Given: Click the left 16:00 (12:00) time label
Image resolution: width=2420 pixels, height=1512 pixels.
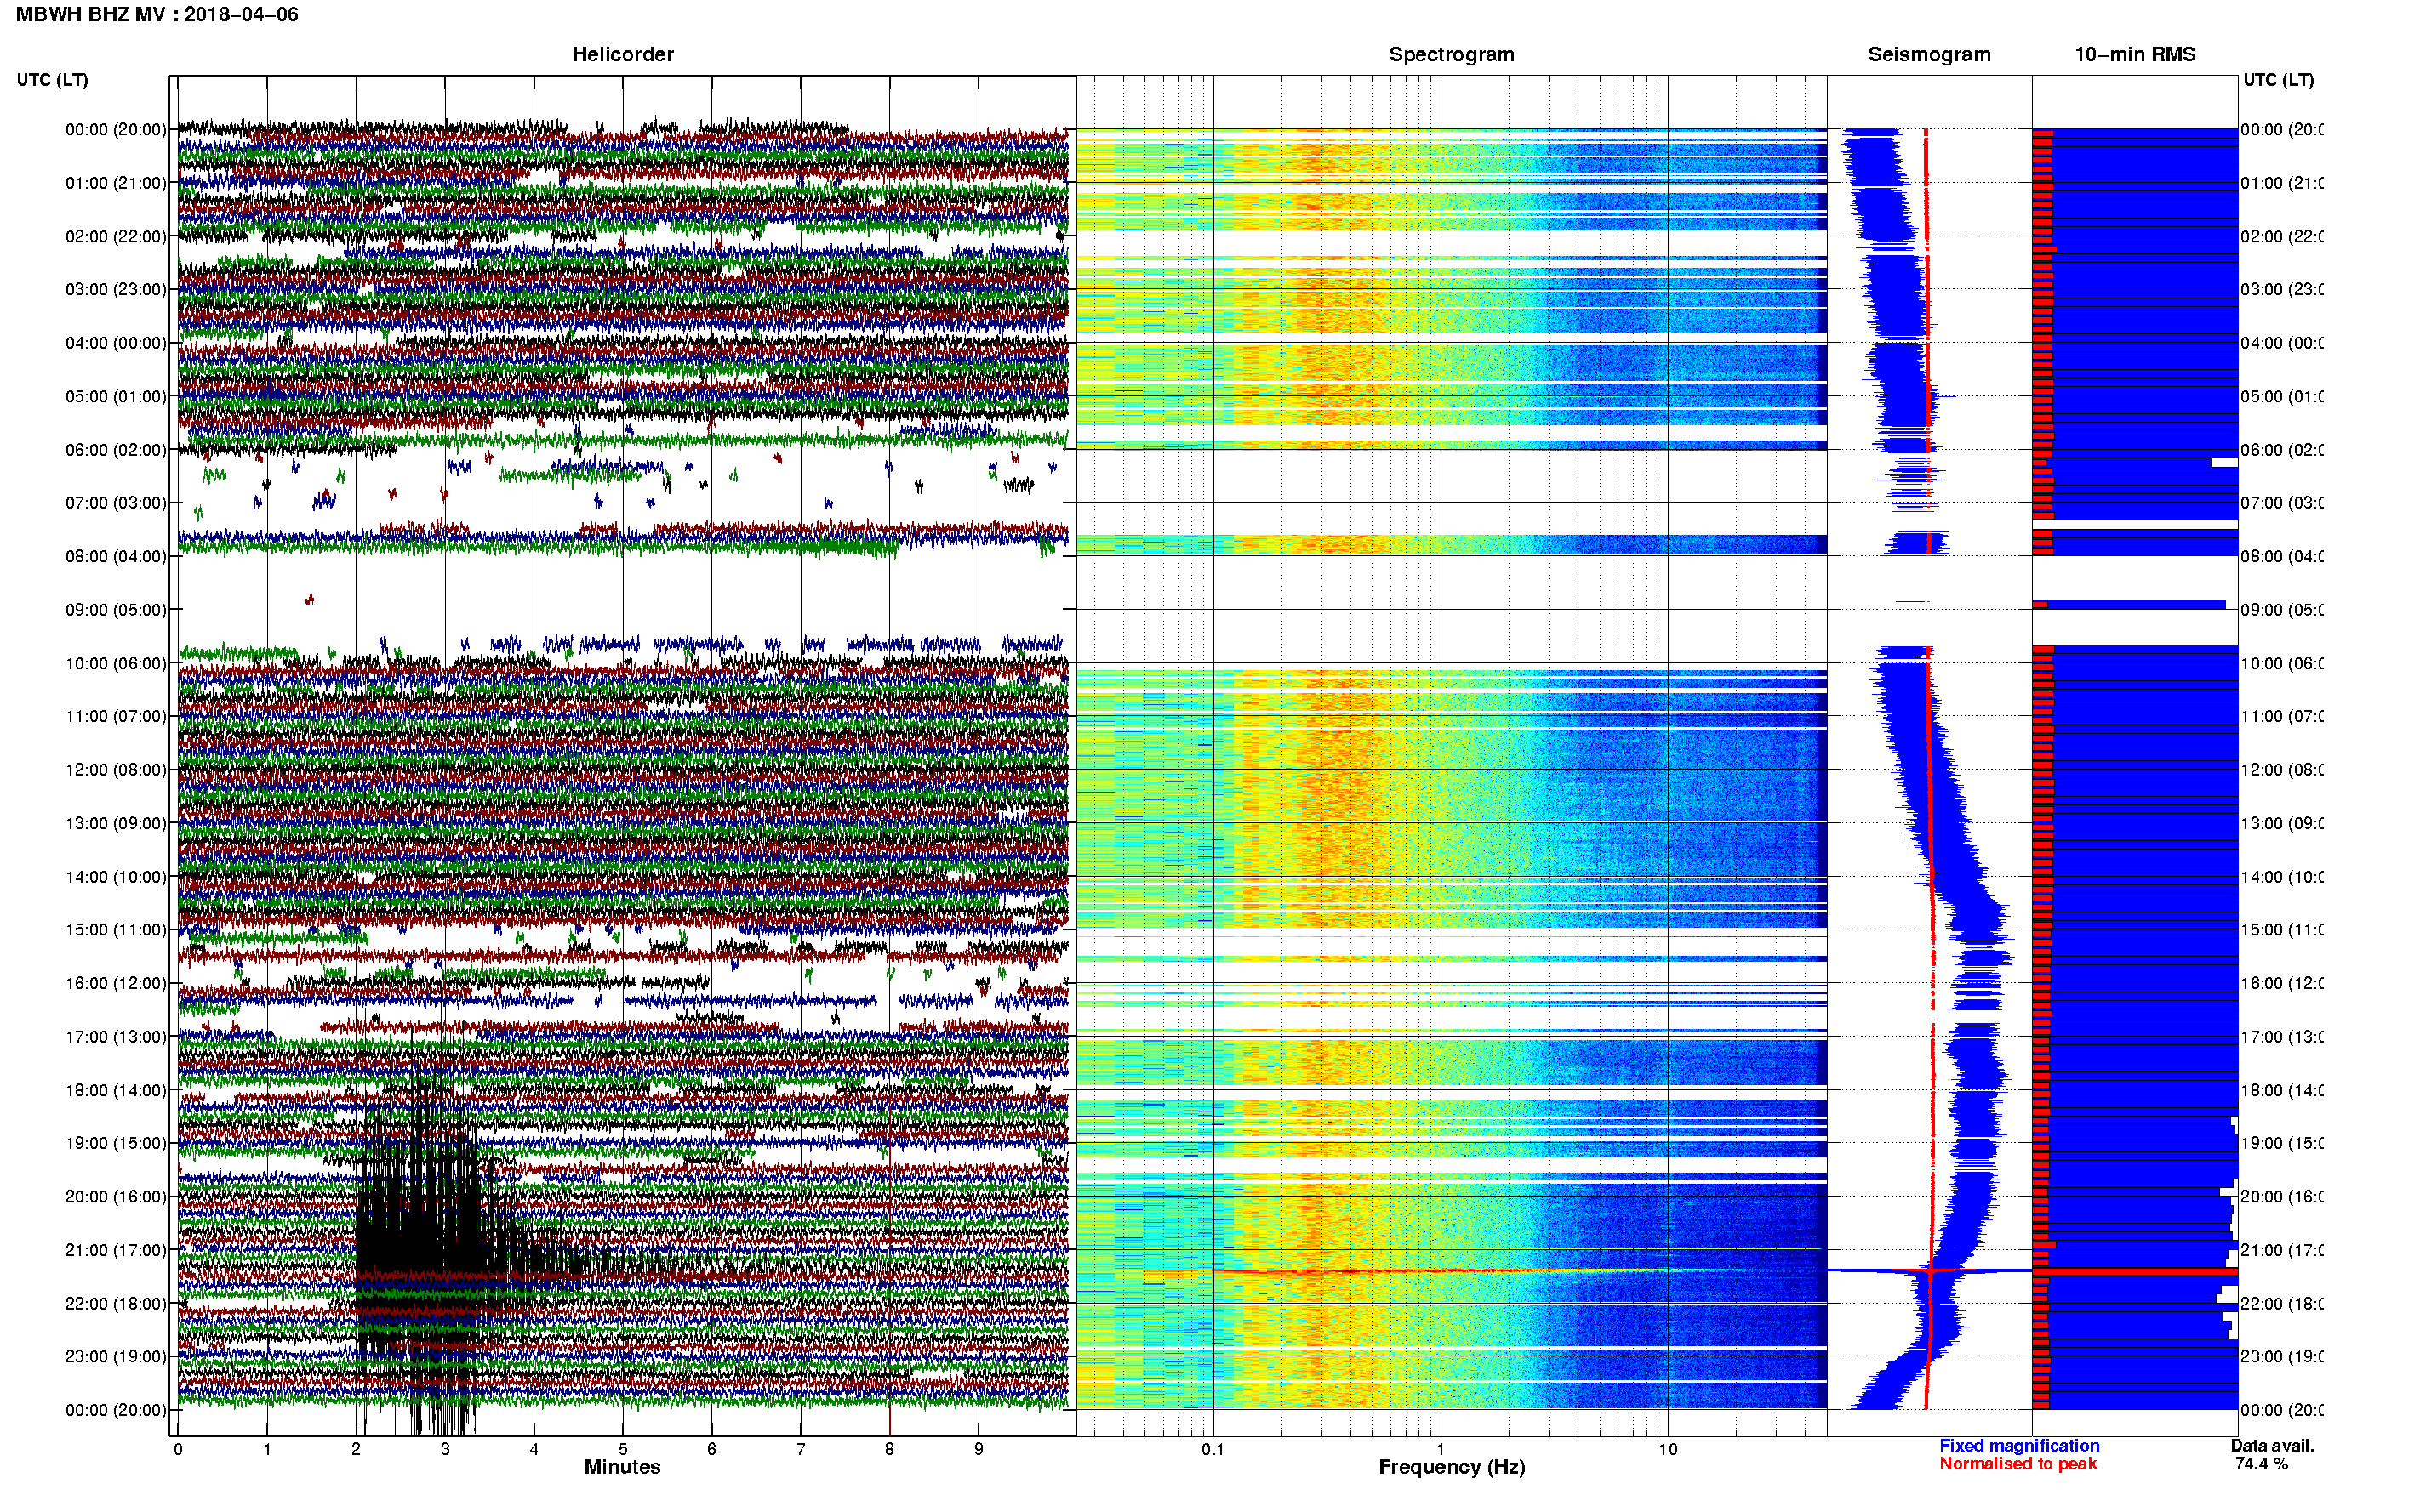Looking at the screenshot, I should point(116,984).
